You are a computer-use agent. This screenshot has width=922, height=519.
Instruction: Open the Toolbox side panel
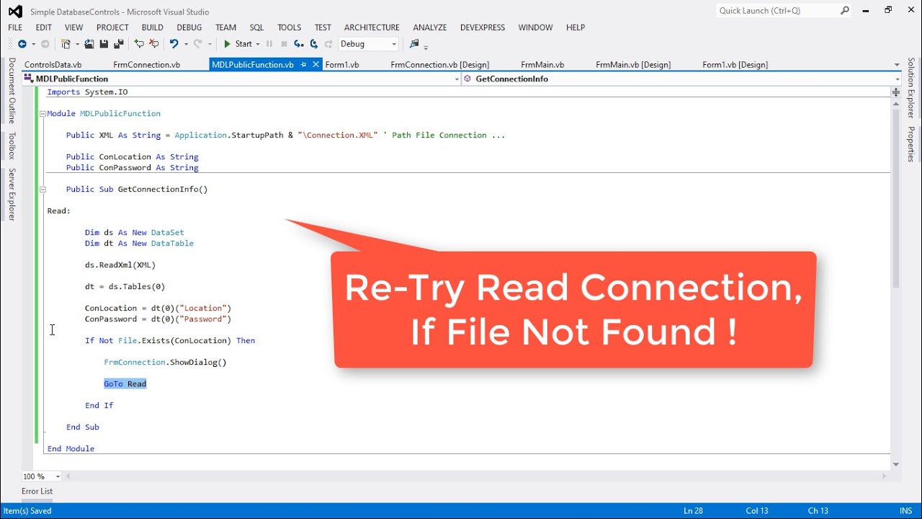coord(12,146)
